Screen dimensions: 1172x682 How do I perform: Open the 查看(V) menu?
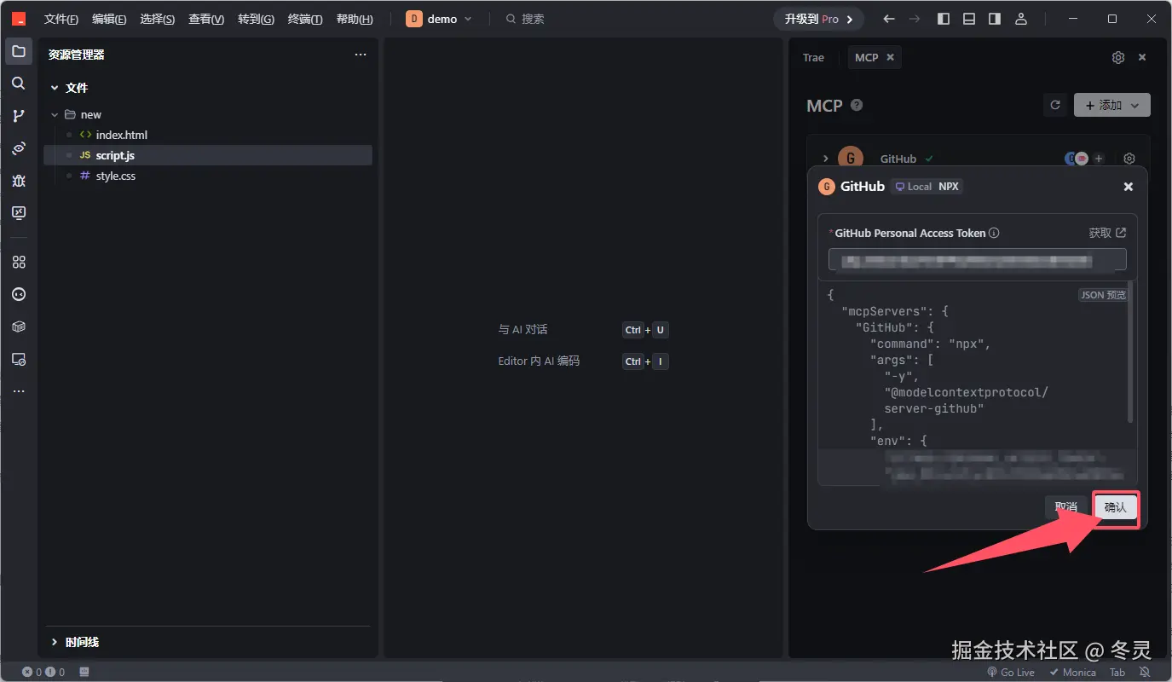coord(206,19)
